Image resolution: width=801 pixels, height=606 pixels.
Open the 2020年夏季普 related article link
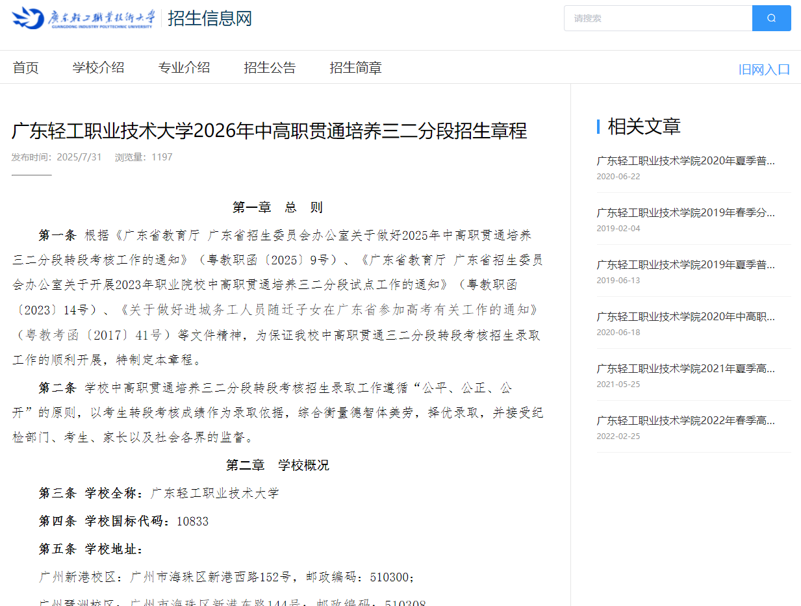[x=685, y=160]
